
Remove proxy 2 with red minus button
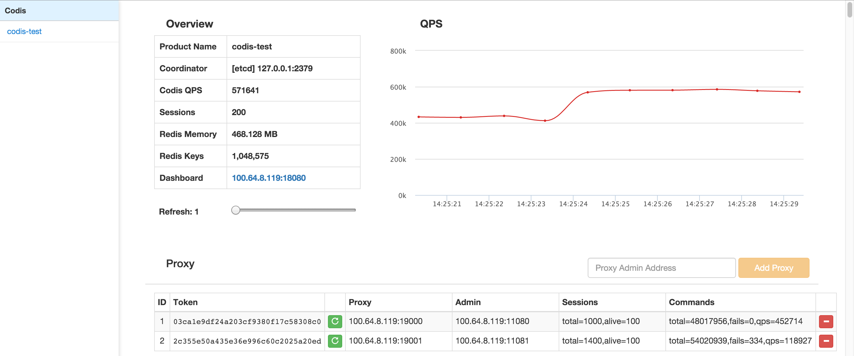coord(826,341)
